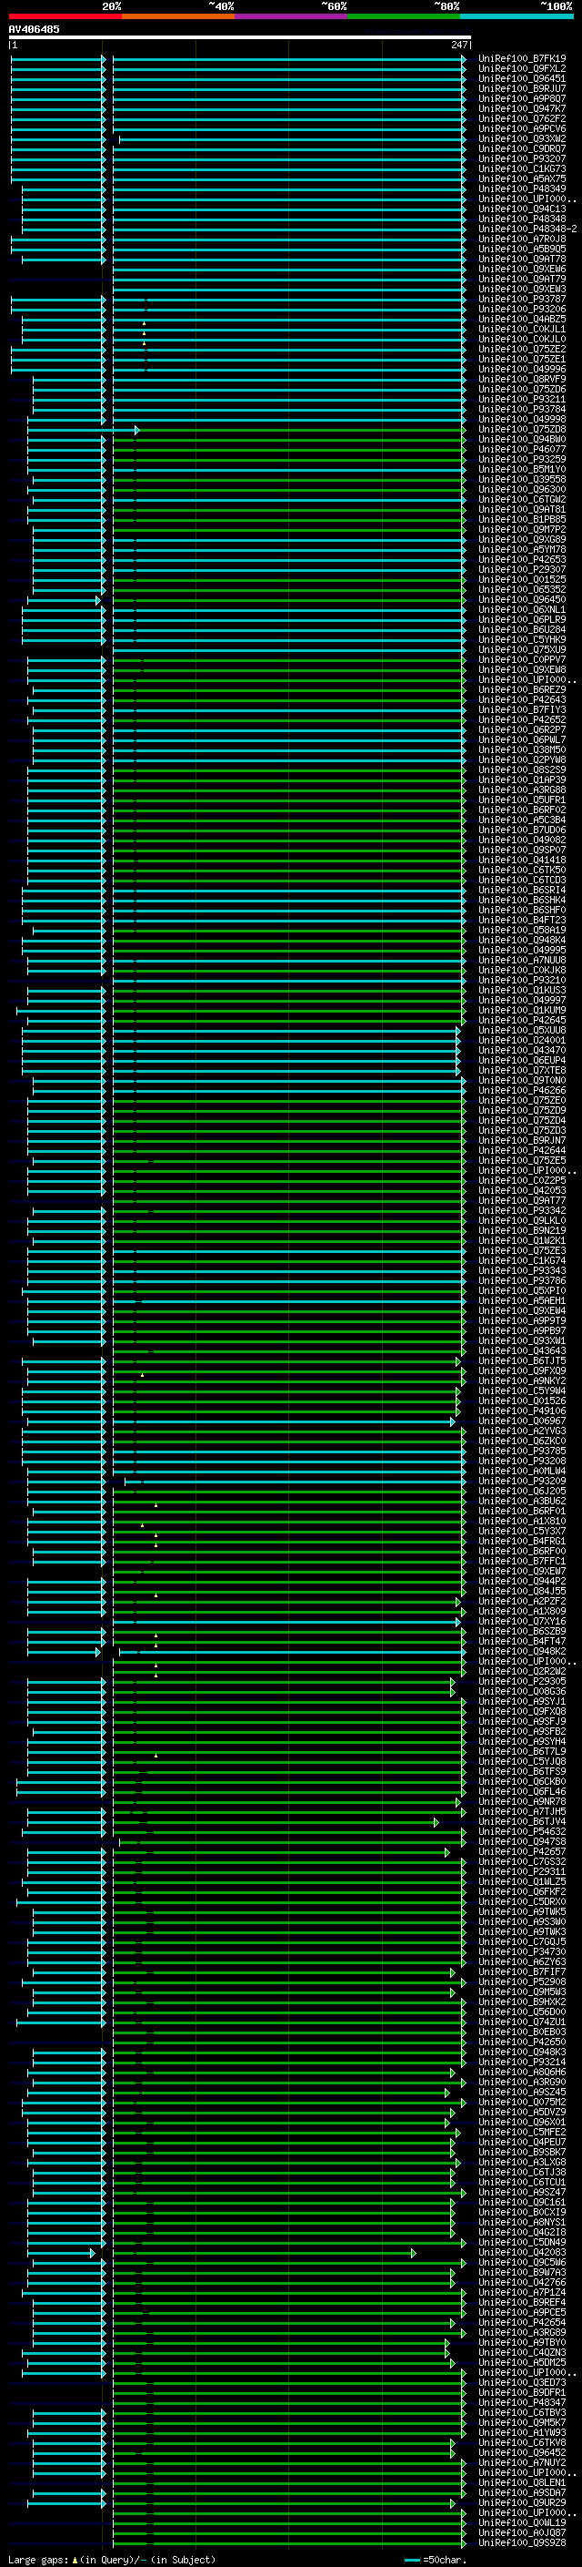Select hit label UniRef100_A7R0J8
This screenshot has height=2567, width=582.
pos(522,239)
